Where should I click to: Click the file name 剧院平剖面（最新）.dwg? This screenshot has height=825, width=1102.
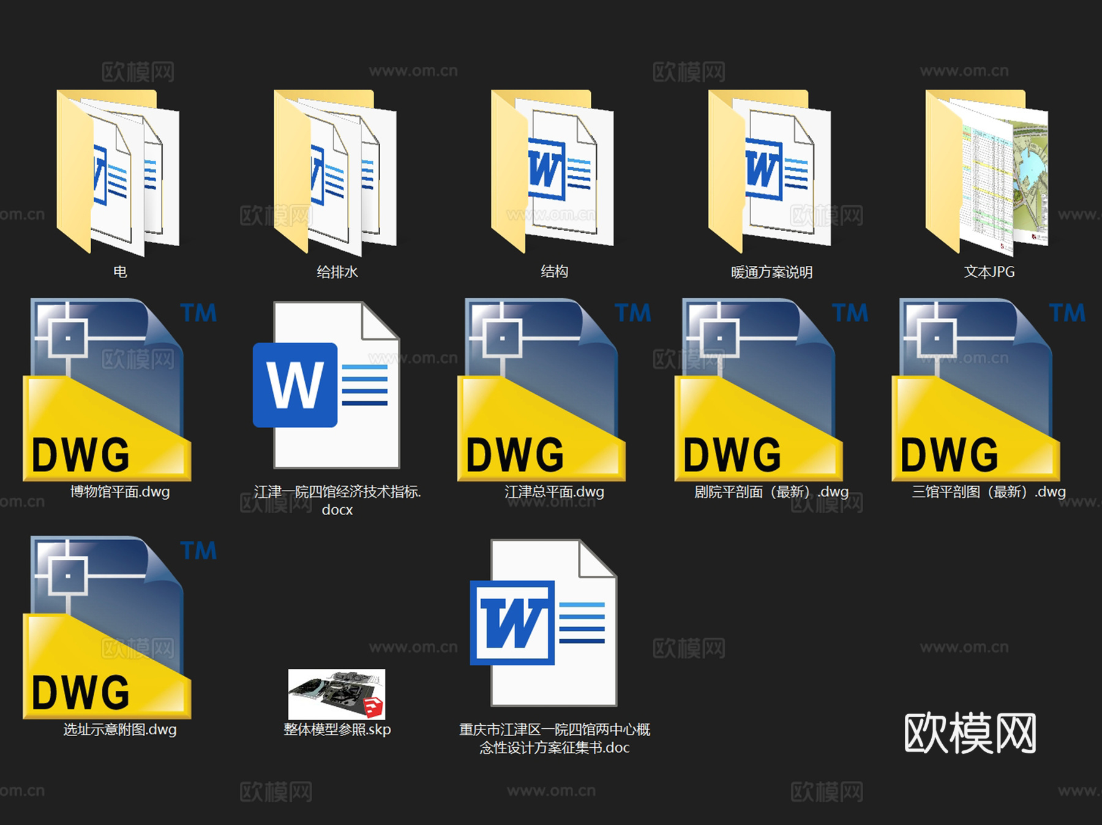[771, 492]
